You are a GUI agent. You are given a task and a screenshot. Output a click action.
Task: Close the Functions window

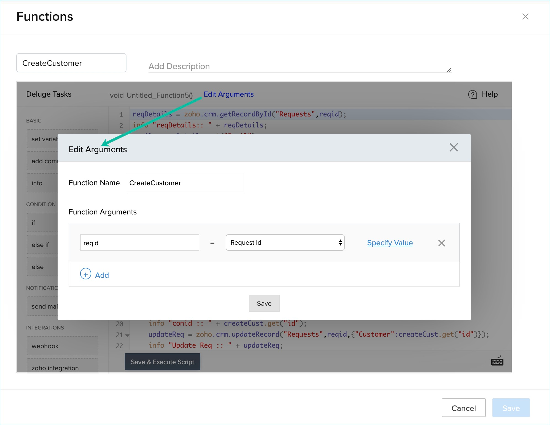tap(525, 17)
